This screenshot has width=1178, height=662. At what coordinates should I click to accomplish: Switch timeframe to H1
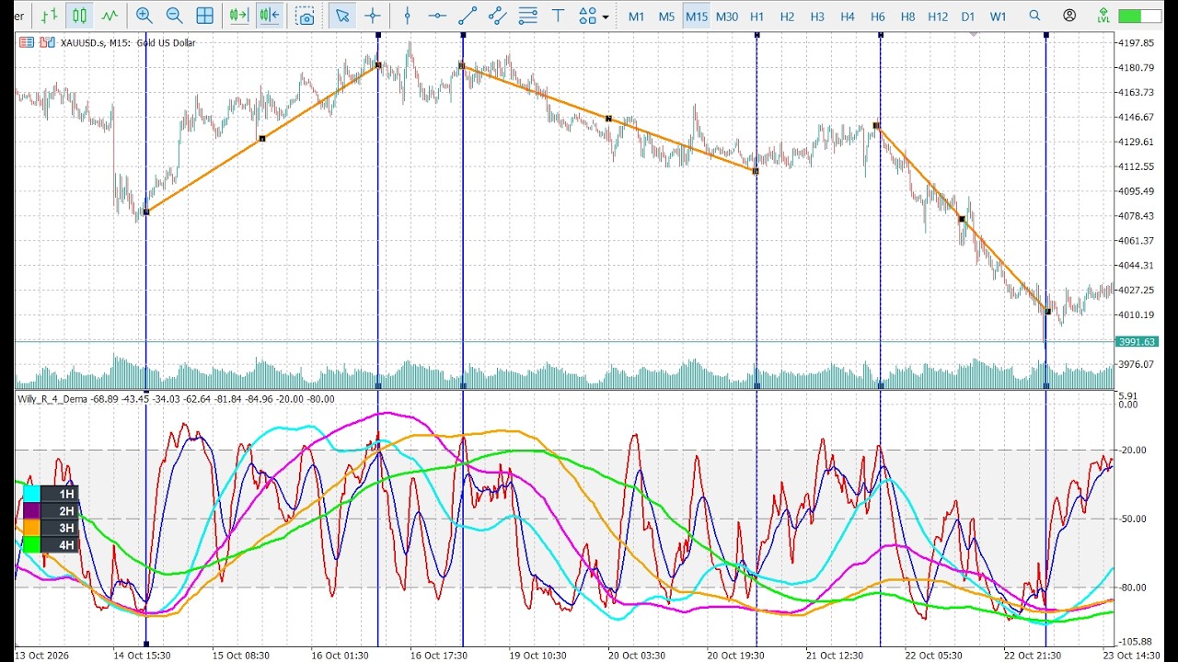(756, 17)
